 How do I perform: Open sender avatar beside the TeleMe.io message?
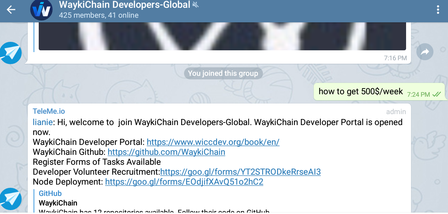11,199
